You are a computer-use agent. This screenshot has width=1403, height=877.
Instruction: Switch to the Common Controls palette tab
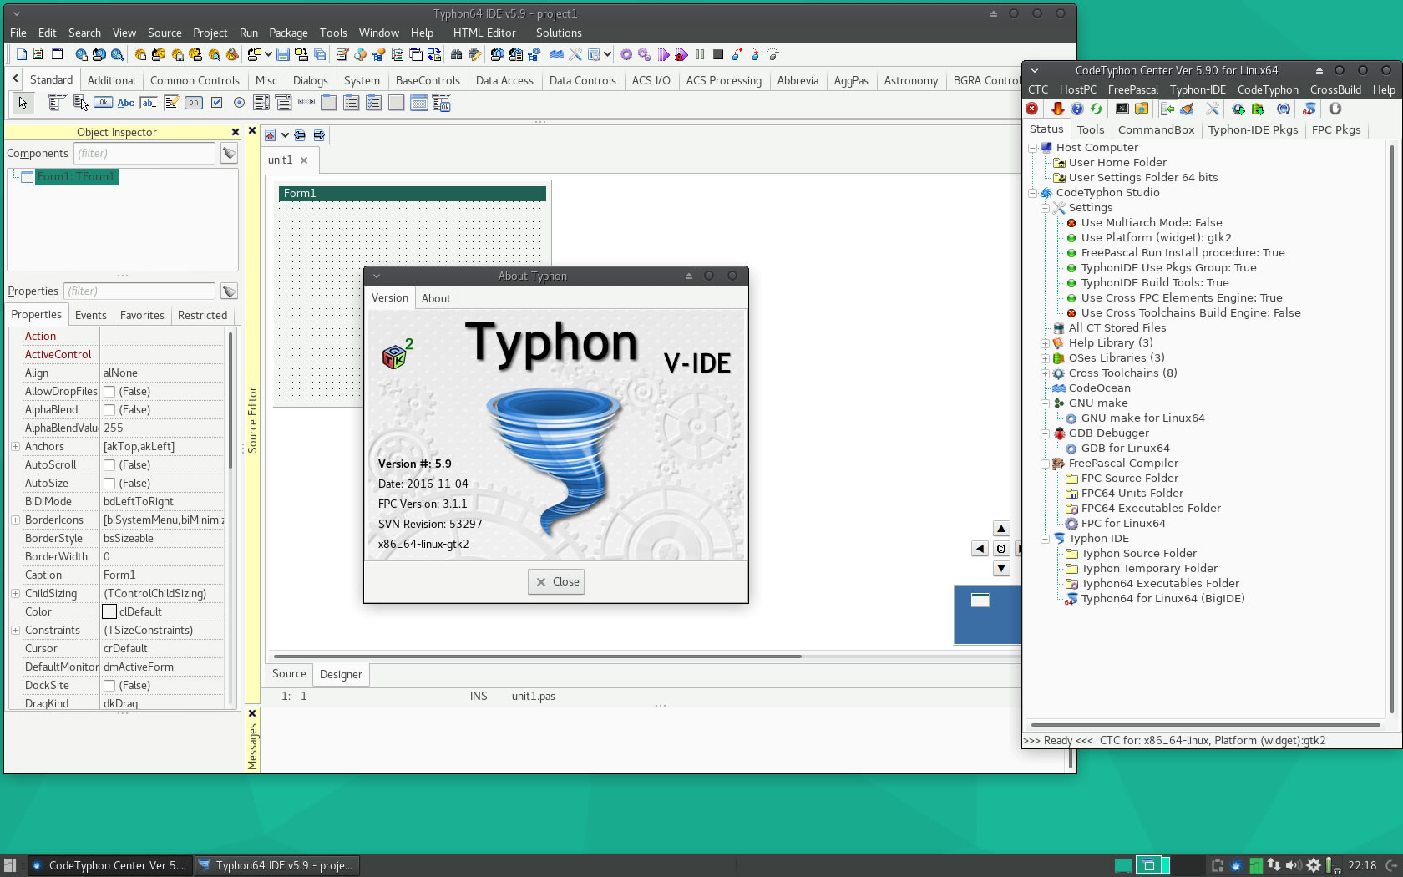(x=195, y=80)
